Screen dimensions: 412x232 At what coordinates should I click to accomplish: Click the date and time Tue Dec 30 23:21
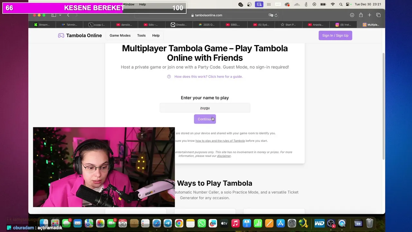click(x=368, y=4)
